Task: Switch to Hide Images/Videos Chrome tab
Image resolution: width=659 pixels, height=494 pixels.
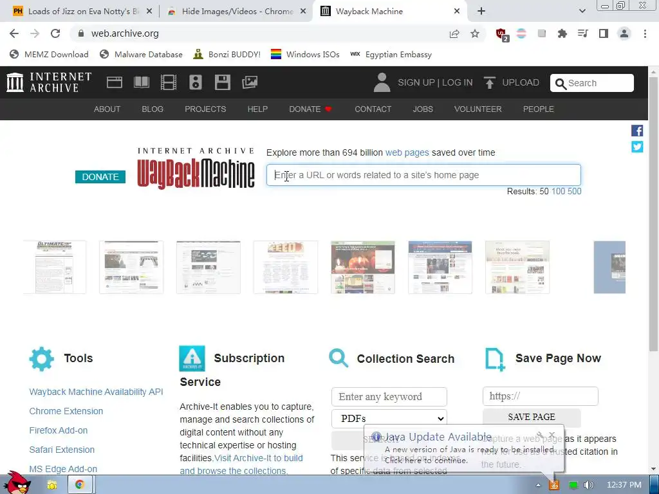Action: pos(237,12)
